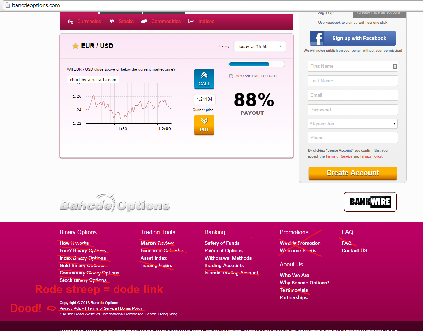This screenshot has width=423, height=331.
Task: Click the time to trade clock icon
Action: click(231, 76)
